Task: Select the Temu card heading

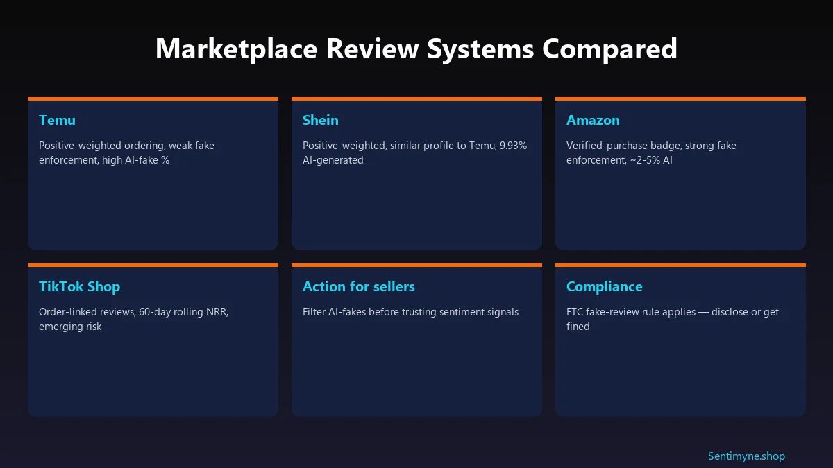Action: pyautogui.click(x=57, y=120)
